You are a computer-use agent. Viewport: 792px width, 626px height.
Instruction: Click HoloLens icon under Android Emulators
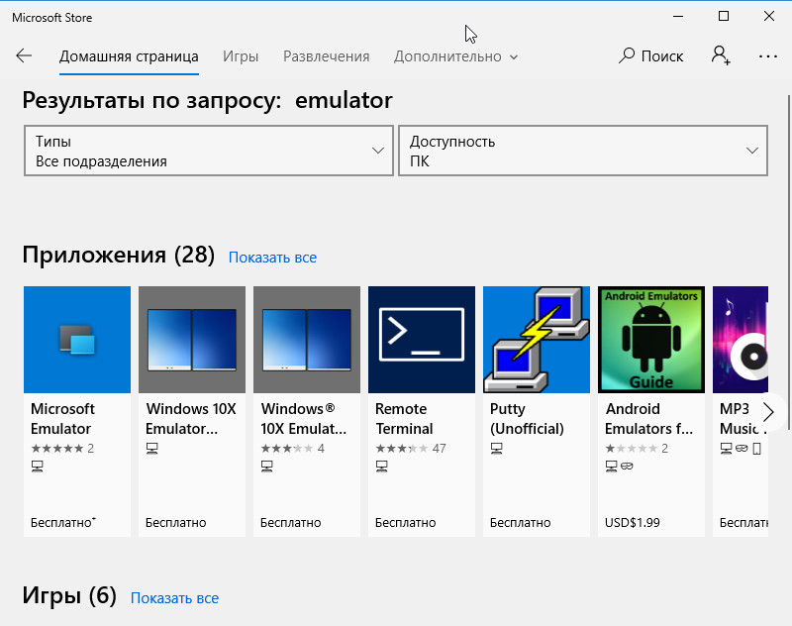[x=627, y=466]
